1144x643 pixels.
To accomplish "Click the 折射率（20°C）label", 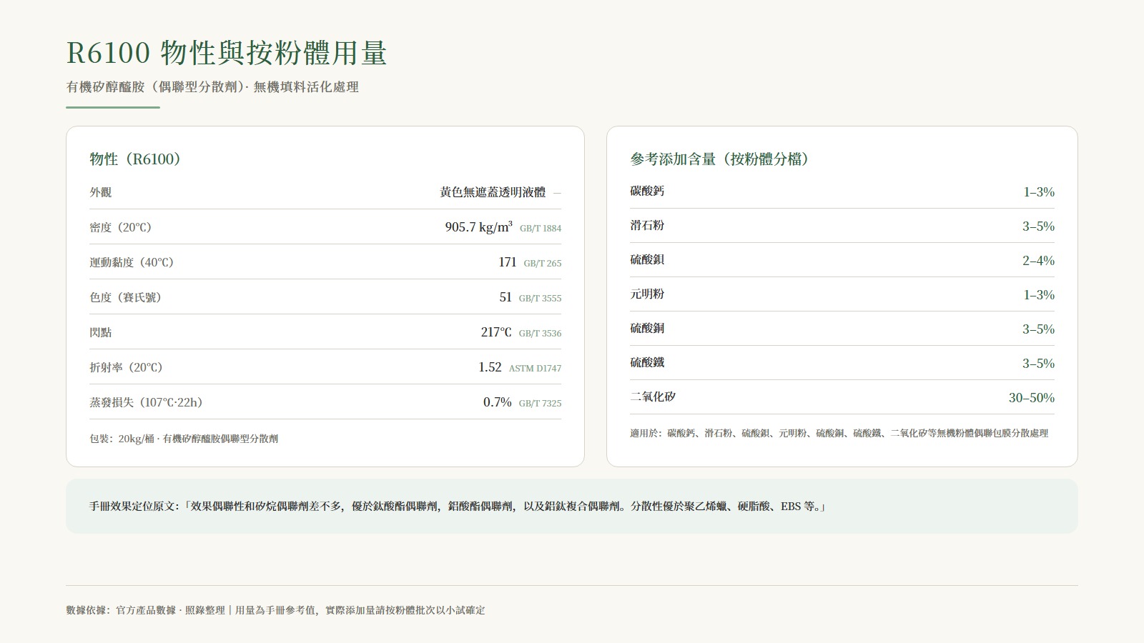I will pos(127,367).
